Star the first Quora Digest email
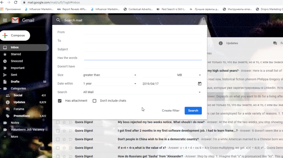283x158 pixels. pos(64,122)
